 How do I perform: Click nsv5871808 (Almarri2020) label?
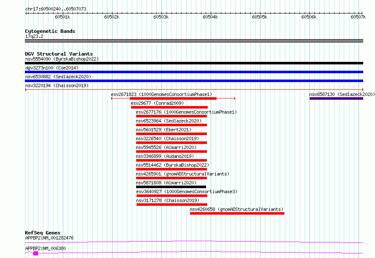tap(166, 183)
